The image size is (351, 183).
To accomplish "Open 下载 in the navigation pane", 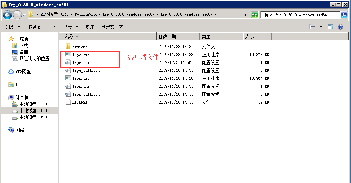I will 23,45.
